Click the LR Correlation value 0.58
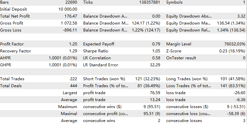 click(x=156, y=58)
